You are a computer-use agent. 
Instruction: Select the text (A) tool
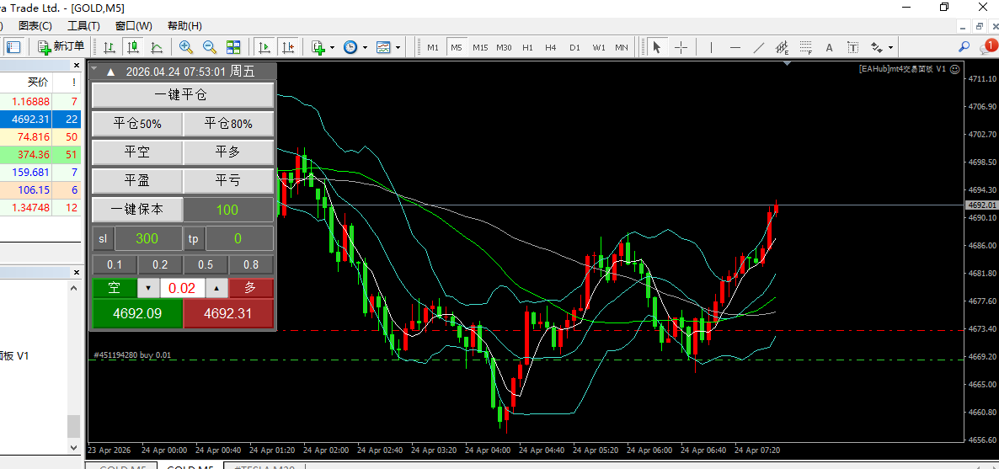pyautogui.click(x=830, y=47)
